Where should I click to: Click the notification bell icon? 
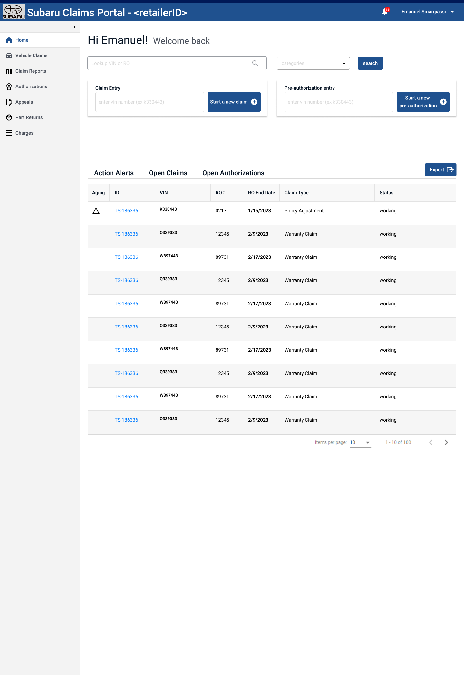click(385, 12)
